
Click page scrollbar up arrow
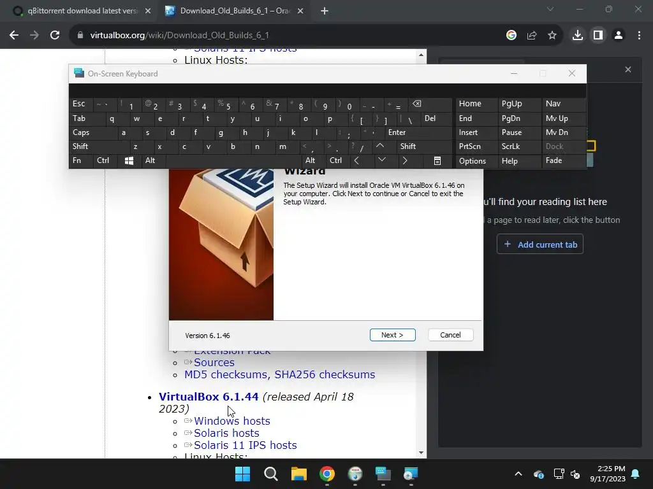click(x=421, y=55)
